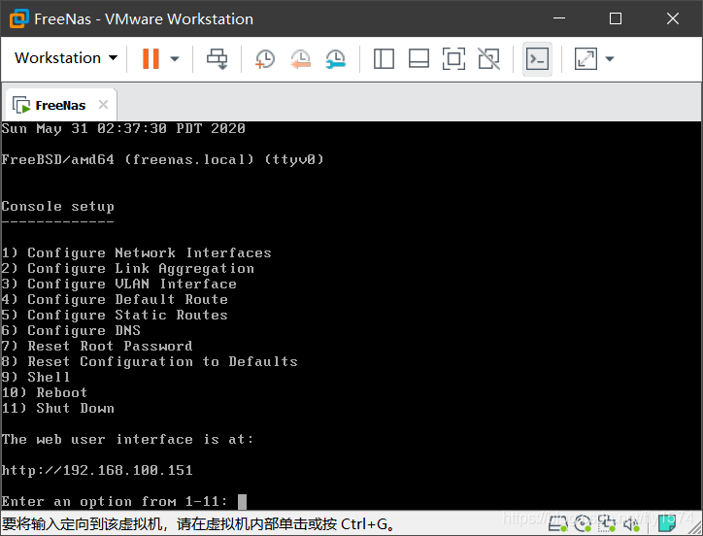The width and height of the screenshot is (703, 536).
Task: Click the hard disk status icon
Action: (x=558, y=523)
